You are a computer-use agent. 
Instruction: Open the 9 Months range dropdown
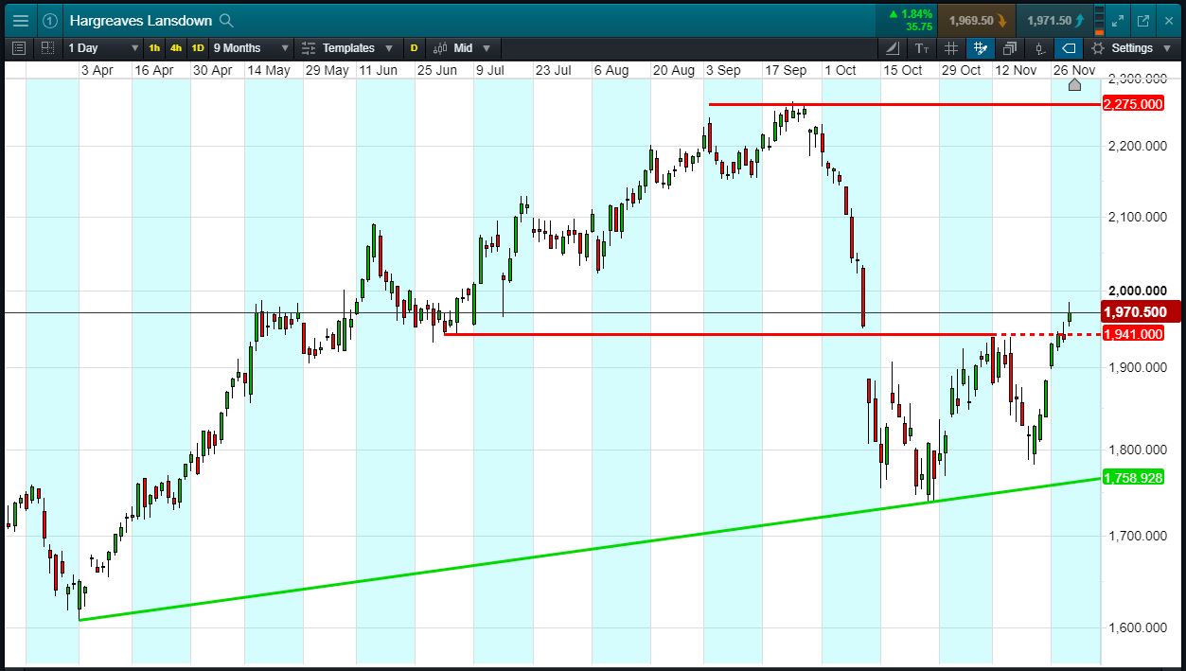[250, 48]
